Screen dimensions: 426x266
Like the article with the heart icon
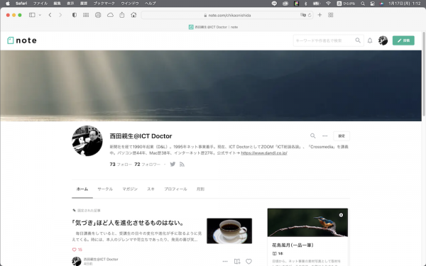(x=248, y=261)
